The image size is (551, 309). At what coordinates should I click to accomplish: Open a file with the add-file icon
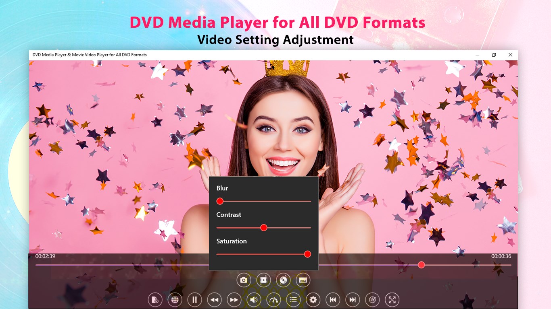[x=155, y=300]
